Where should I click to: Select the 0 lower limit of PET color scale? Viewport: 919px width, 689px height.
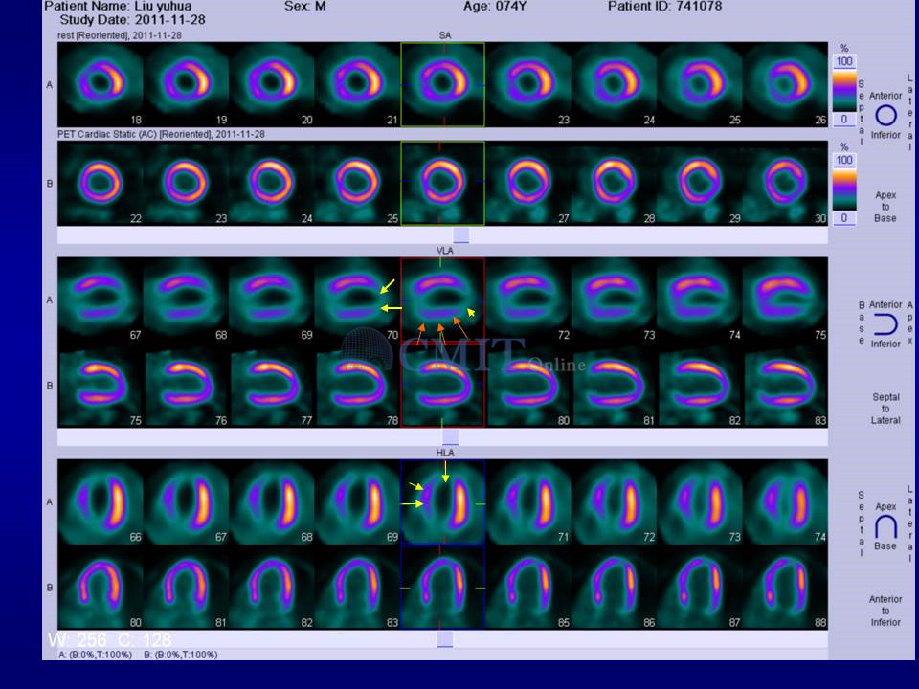pos(843,218)
